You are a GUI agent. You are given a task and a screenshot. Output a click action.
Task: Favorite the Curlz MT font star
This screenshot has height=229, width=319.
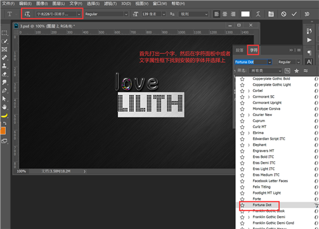[242, 127]
